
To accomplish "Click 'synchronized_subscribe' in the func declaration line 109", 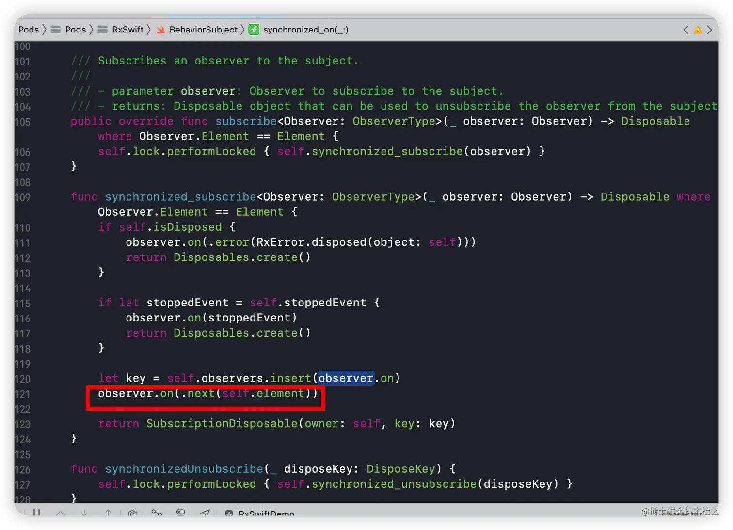I will tap(180, 197).
